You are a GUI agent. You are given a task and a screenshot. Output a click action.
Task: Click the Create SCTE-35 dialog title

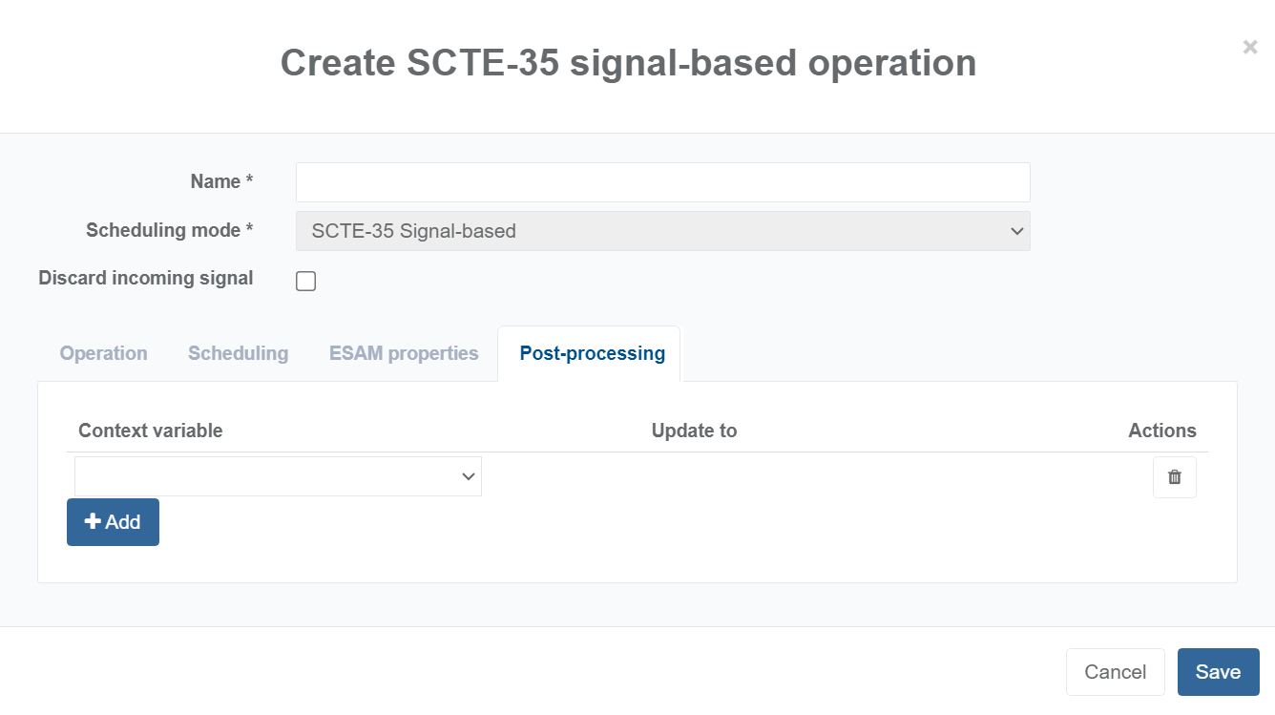628,63
